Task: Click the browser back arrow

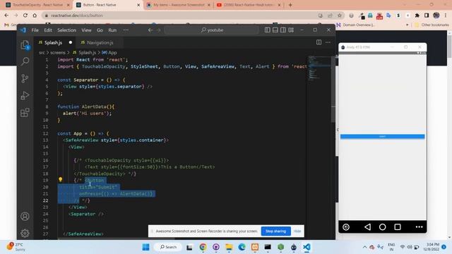Action: (6, 16)
